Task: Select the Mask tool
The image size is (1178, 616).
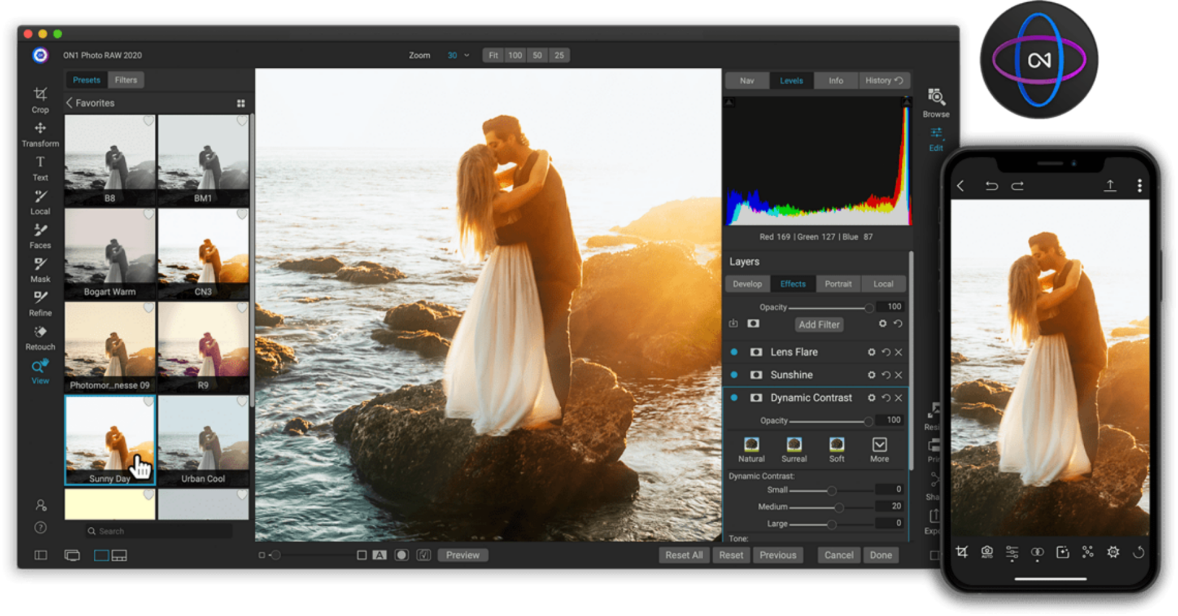Action: click(40, 270)
